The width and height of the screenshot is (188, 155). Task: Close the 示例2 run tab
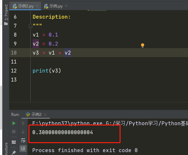point(45,115)
